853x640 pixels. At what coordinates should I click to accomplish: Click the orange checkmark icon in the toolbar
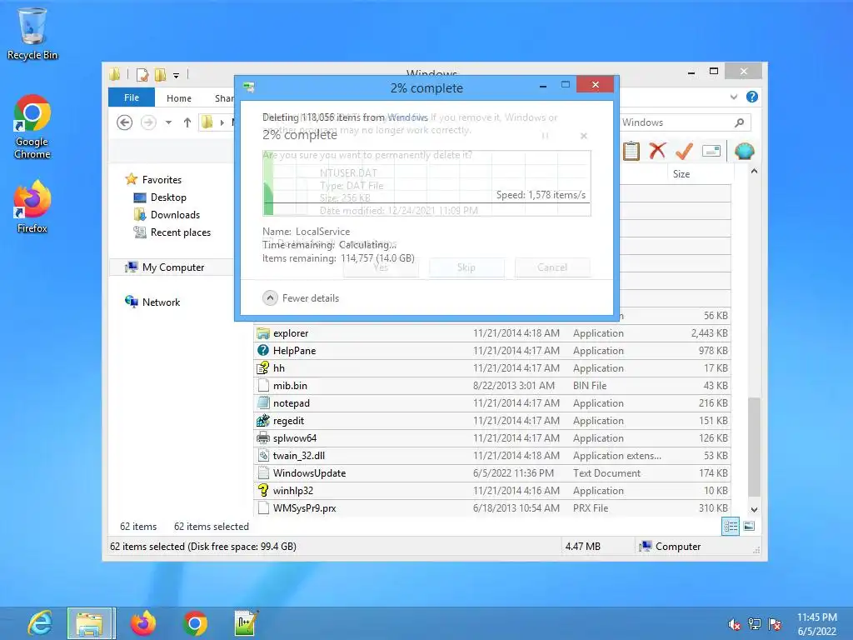(684, 151)
